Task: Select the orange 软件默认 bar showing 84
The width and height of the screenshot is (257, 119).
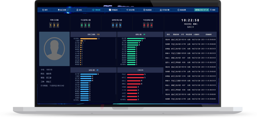Action: tap(88, 39)
